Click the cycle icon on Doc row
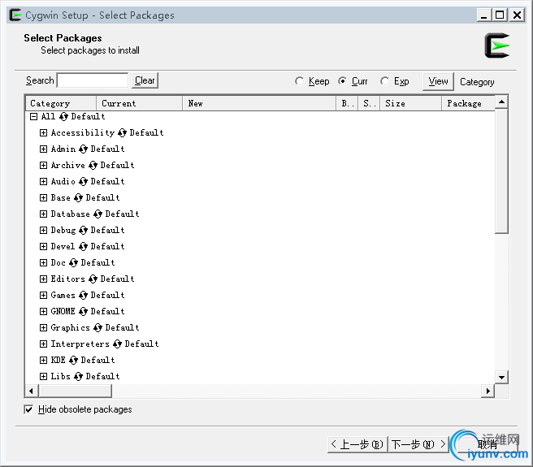 click(73, 263)
